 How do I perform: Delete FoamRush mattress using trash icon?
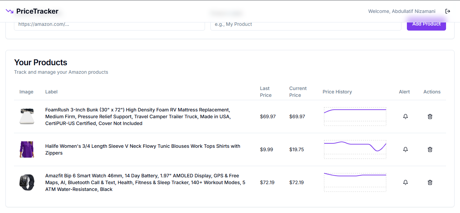pyautogui.click(x=430, y=117)
